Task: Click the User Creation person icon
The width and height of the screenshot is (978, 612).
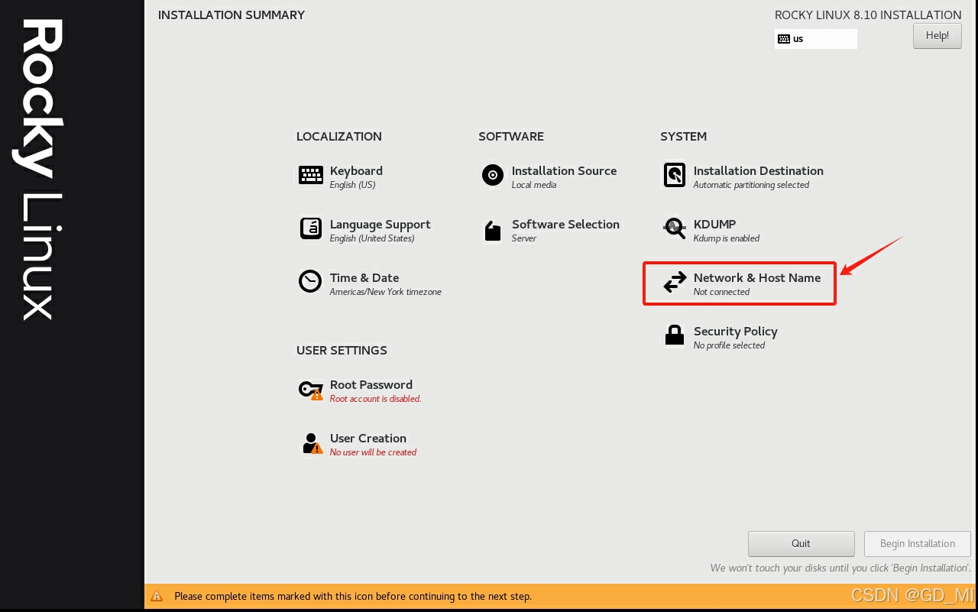Action: tap(312, 443)
